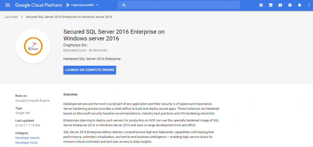Expand the cognosys-public project dropdown

(97, 5)
